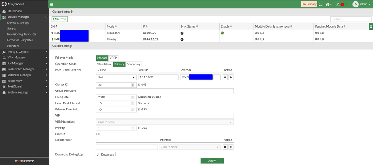Click the Search field

351,19
